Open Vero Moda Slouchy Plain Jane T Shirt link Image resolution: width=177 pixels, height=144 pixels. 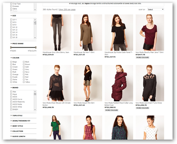(150, 52)
